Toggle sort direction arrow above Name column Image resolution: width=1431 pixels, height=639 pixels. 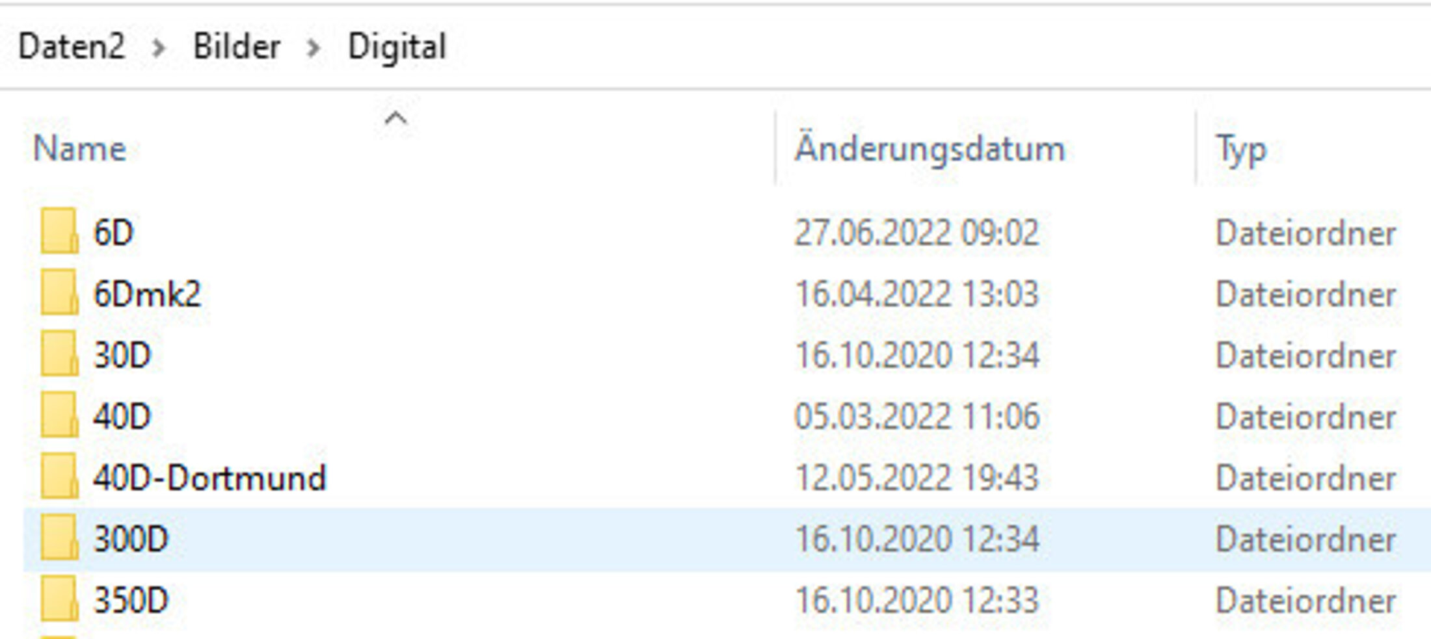(x=395, y=118)
